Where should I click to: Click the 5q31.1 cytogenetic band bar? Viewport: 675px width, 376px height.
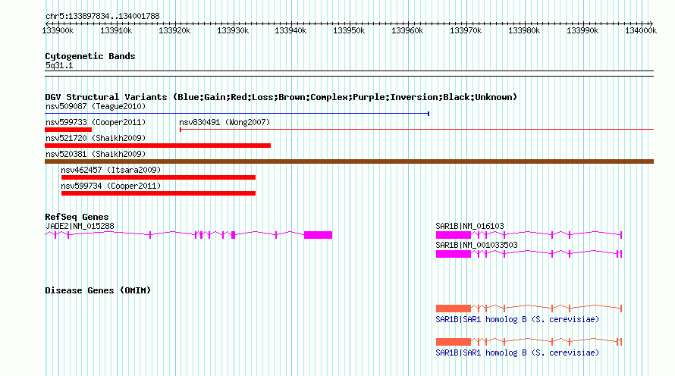tap(349, 74)
